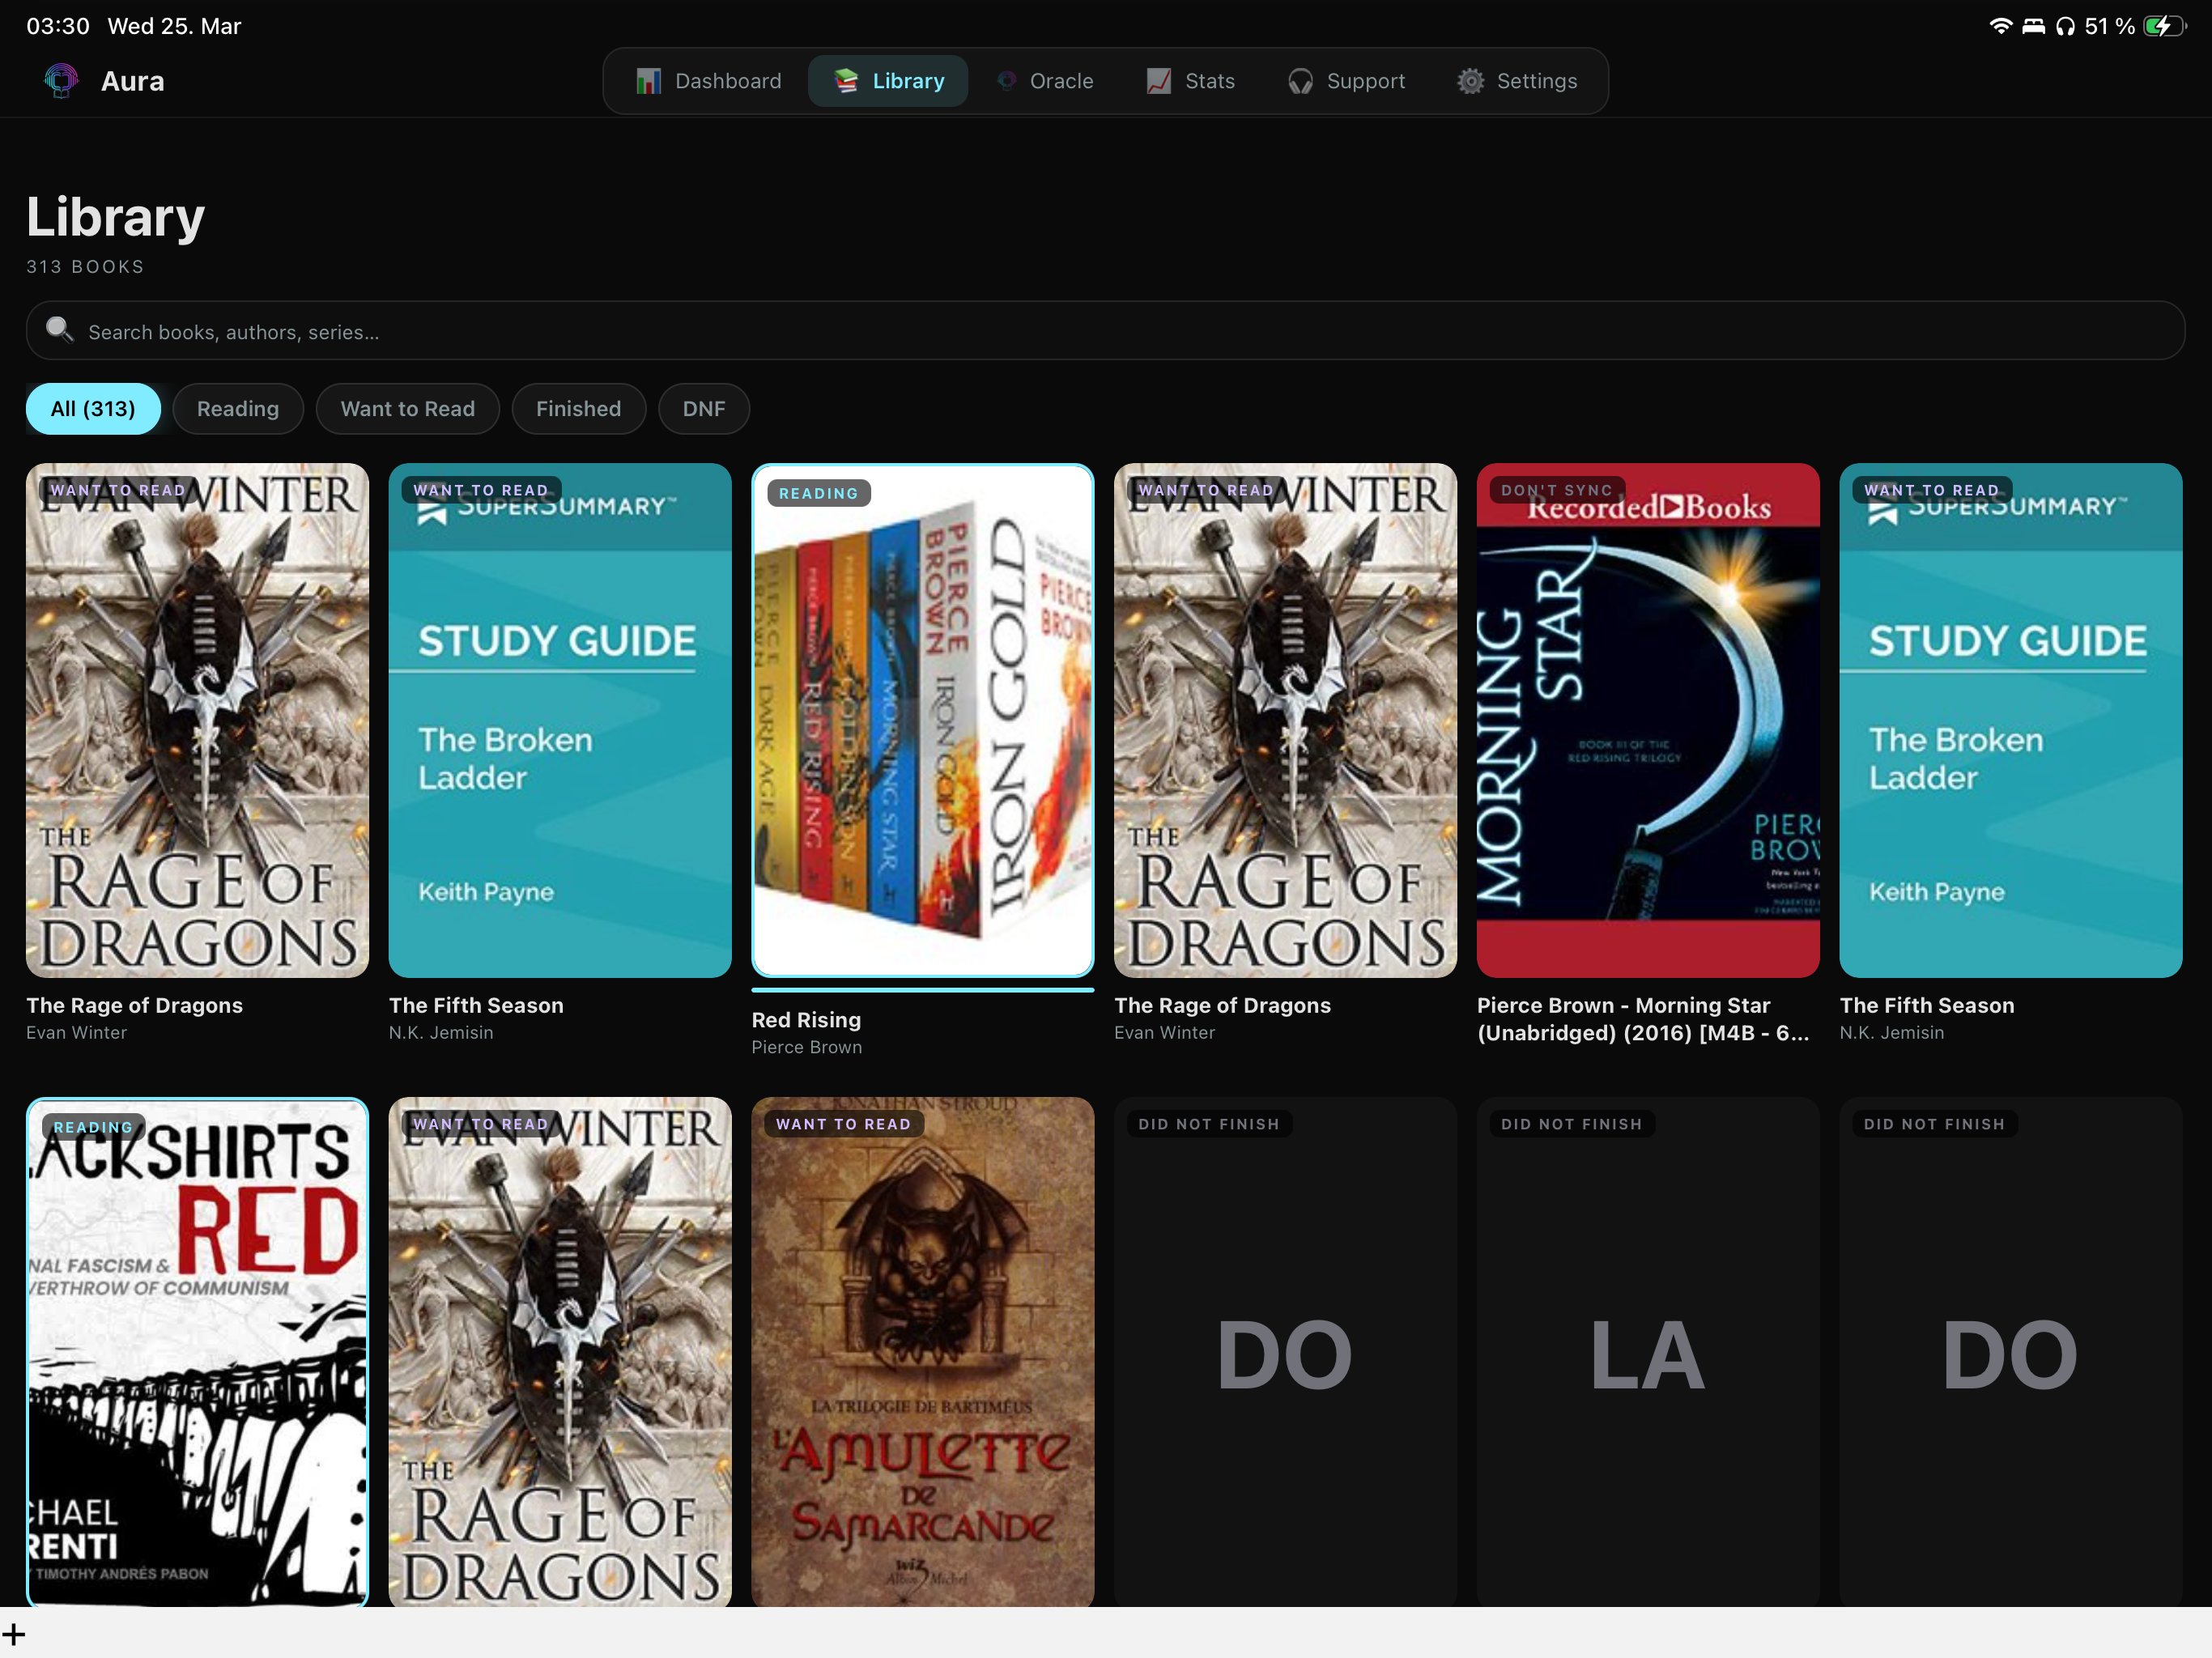This screenshot has width=2212, height=1658.
Task: Click Pierce Brown - Morning Star title
Action: click(x=1643, y=1019)
